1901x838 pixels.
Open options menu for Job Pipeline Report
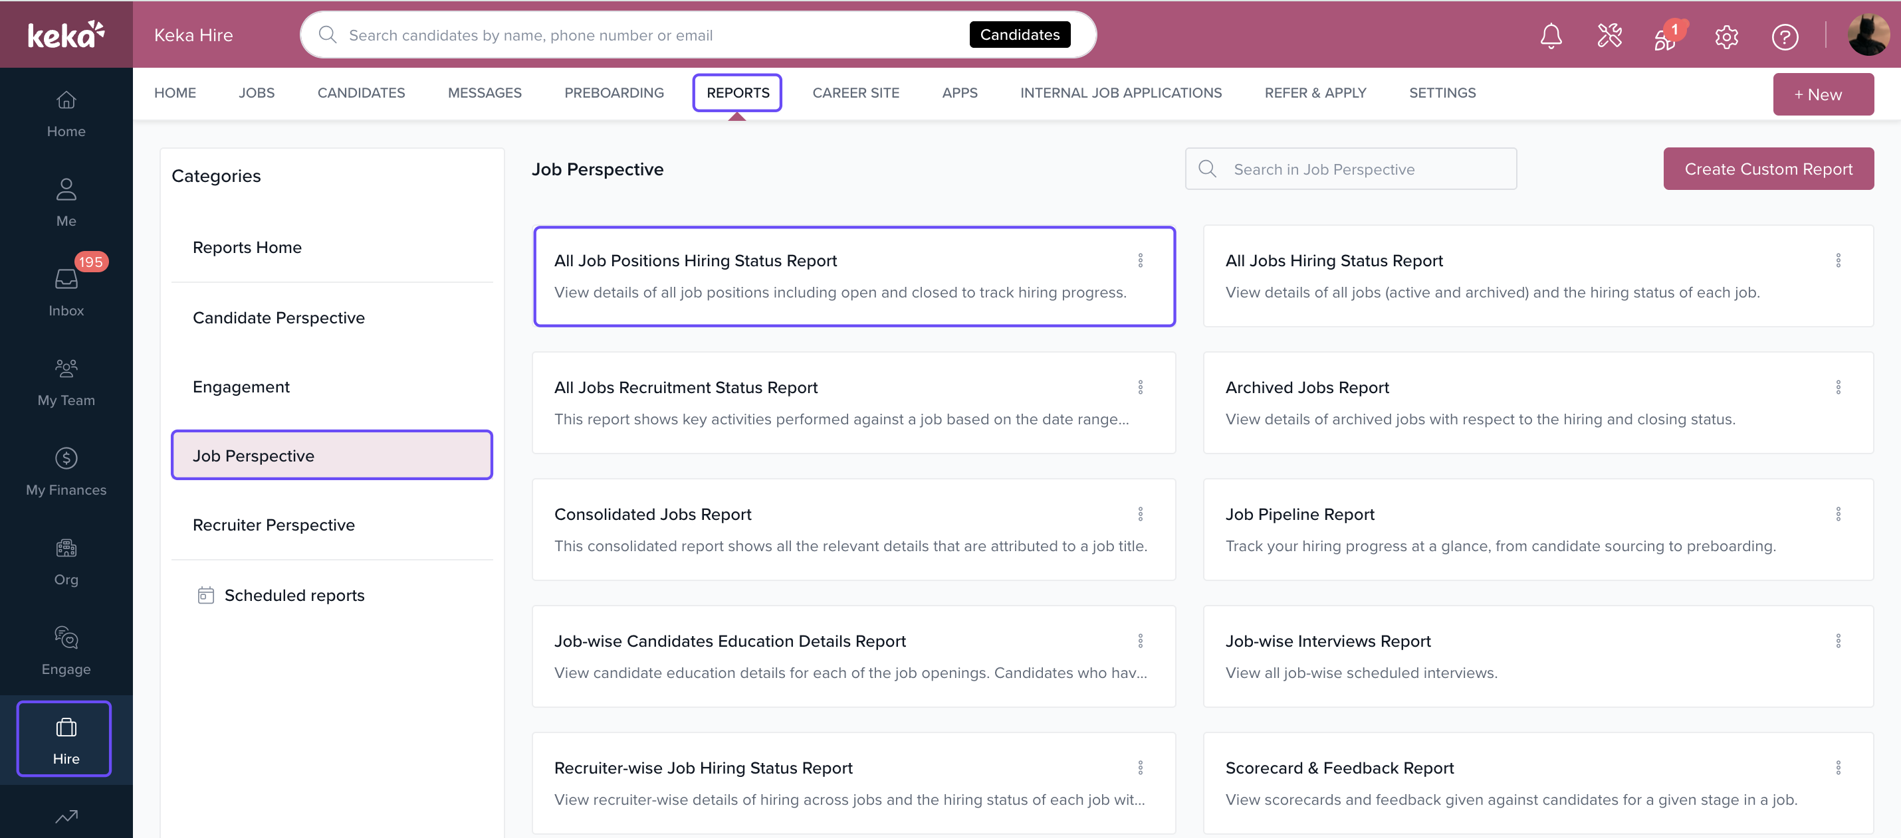[x=1838, y=514]
